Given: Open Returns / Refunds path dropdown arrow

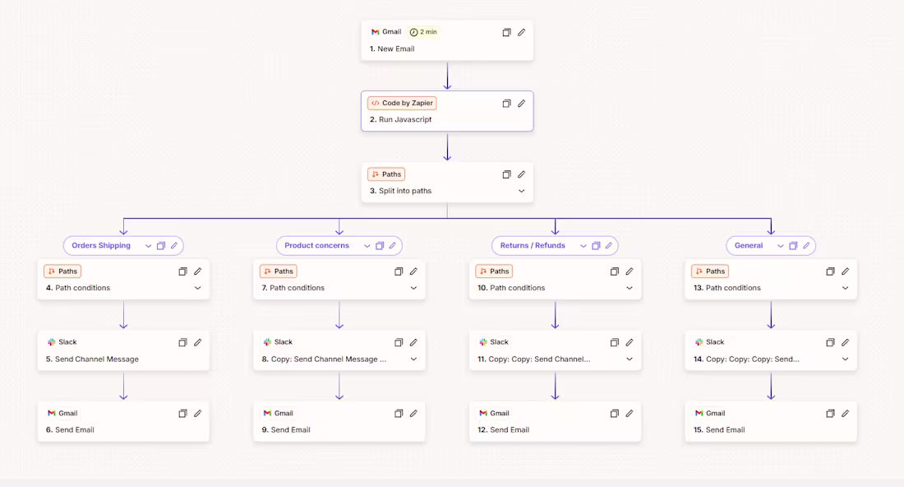Looking at the screenshot, I should click(x=583, y=246).
